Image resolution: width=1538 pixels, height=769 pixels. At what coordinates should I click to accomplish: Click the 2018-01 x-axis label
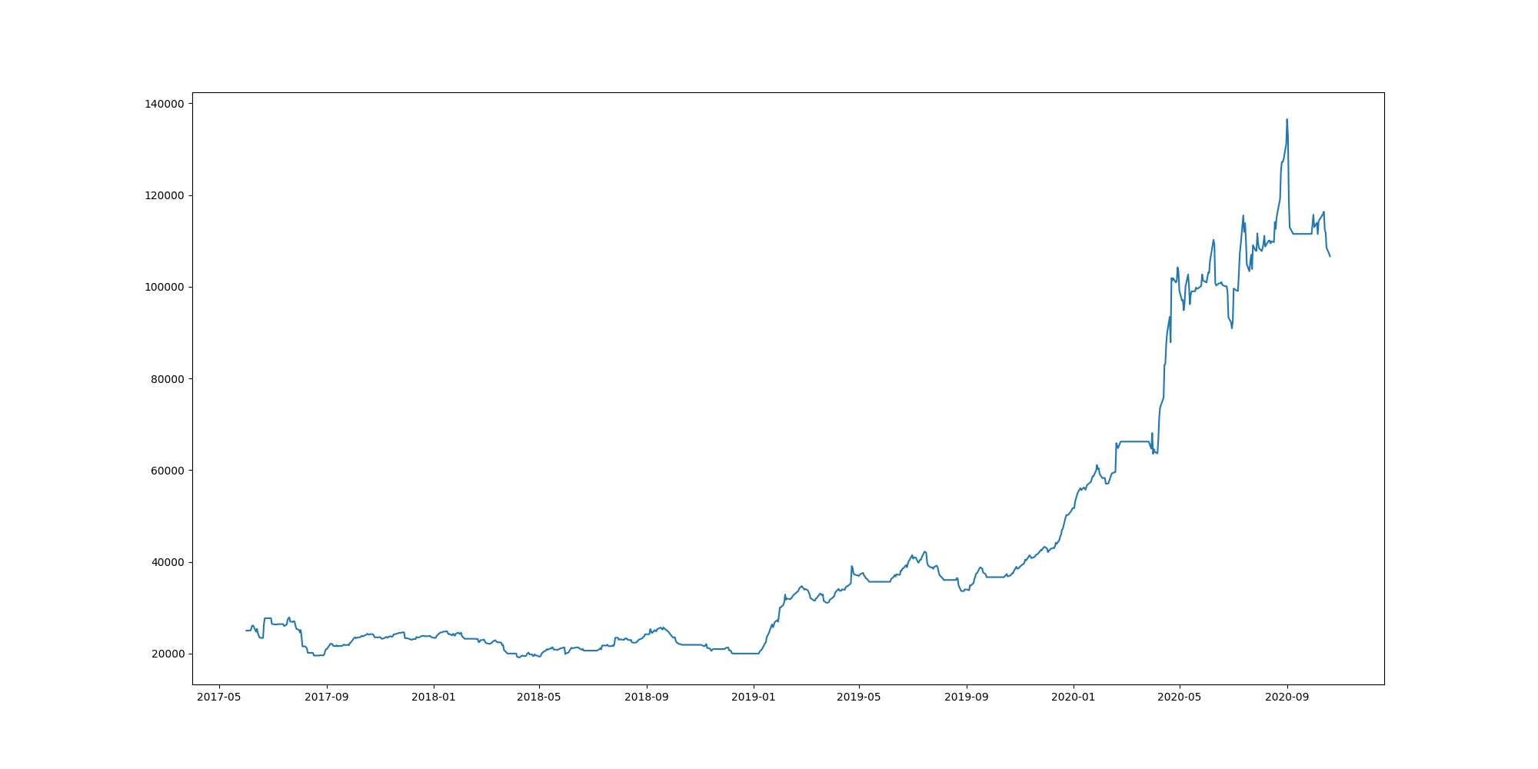[x=434, y=697]
